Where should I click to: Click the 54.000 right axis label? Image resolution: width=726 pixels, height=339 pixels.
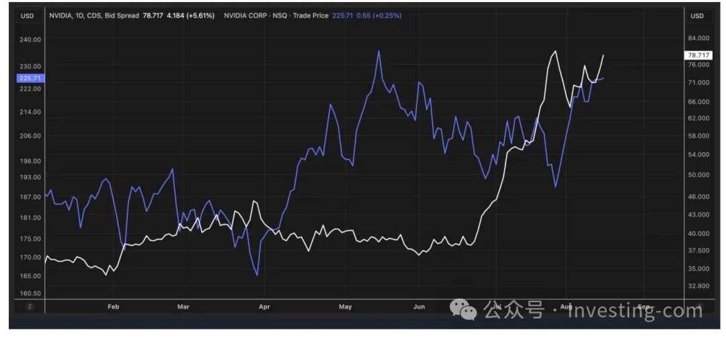point(699,154)
